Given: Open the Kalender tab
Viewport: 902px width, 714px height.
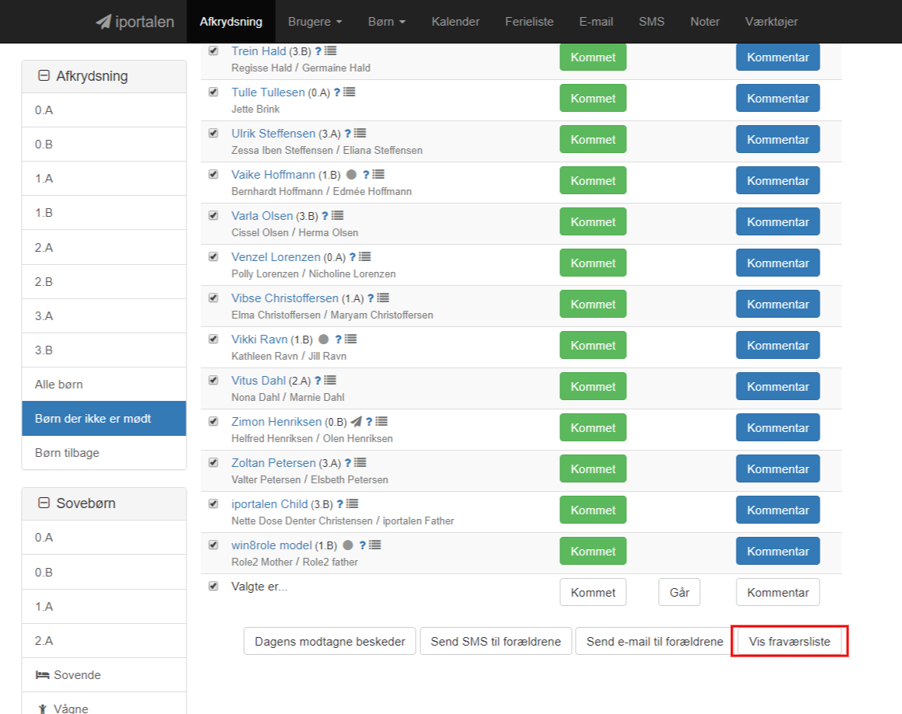Looking at the screenshot, I should pos(455,22).
